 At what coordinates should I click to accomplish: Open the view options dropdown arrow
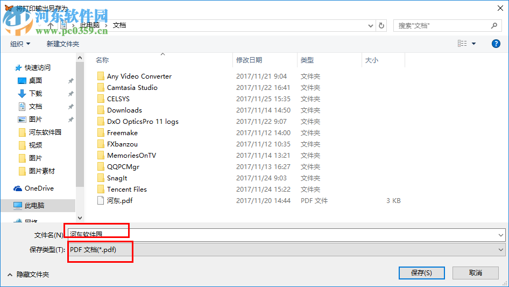pyautogui.click(x=473, y=44)
